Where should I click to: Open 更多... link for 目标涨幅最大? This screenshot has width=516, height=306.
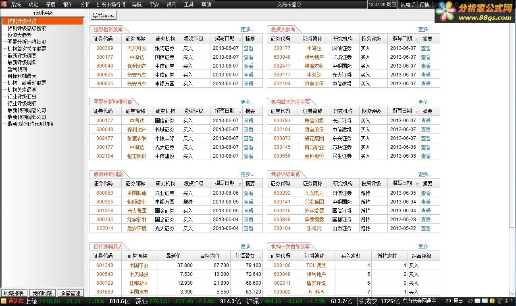pyautogui.click(x=248, y=246)
